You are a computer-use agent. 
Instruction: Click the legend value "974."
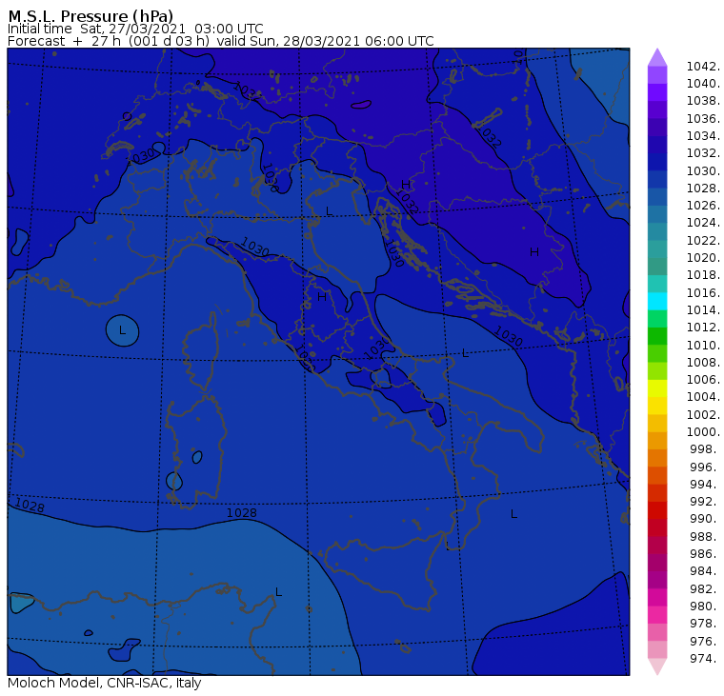704,659
